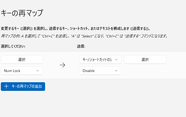The height and width of the screenshot is (117, 186).
Task: Click the plus icon on the add button
Action: [7, 87]
